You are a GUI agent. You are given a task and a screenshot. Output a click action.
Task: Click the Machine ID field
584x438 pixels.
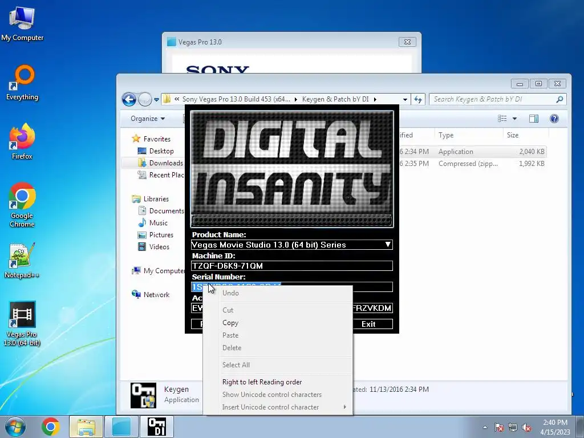[x=291, y=266]
